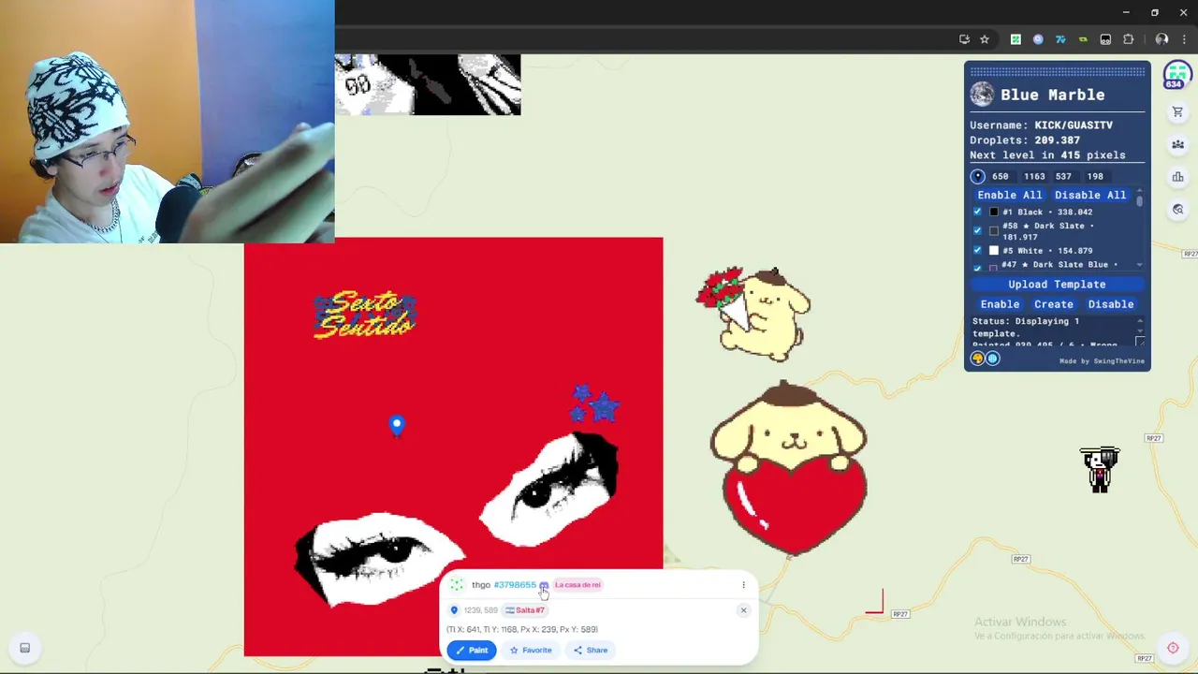Click the Dark Slate color swatch
The height and width of the screenshot is (674, 1198).
tap(994, 230)
